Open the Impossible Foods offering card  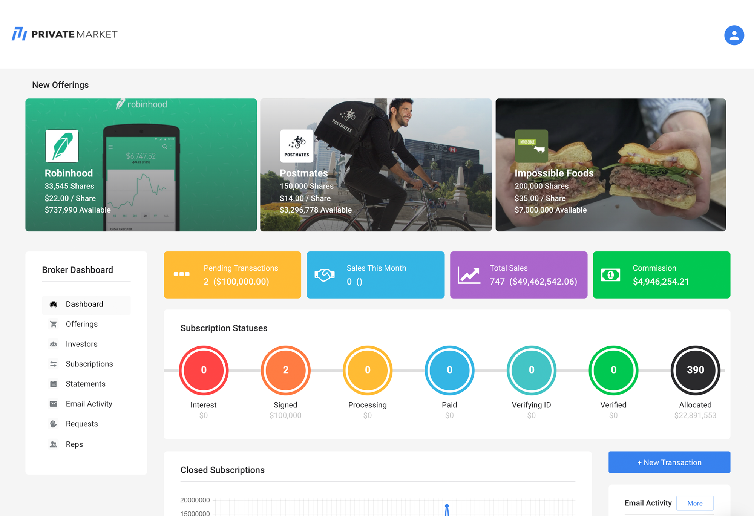click(611, 165)
